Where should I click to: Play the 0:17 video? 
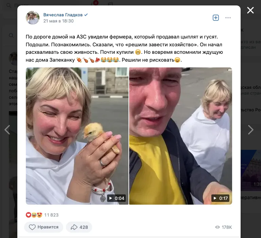tap(180, 136)
